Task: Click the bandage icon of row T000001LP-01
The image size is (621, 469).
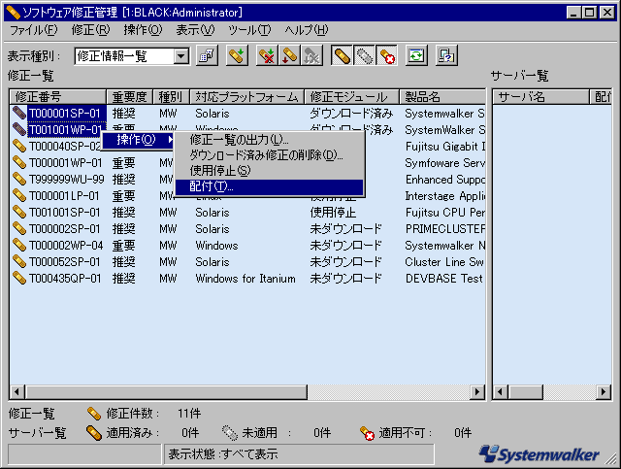Action: [x=19, y=195]
